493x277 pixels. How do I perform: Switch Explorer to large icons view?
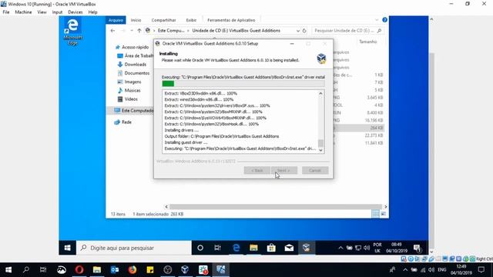[384, 214]
